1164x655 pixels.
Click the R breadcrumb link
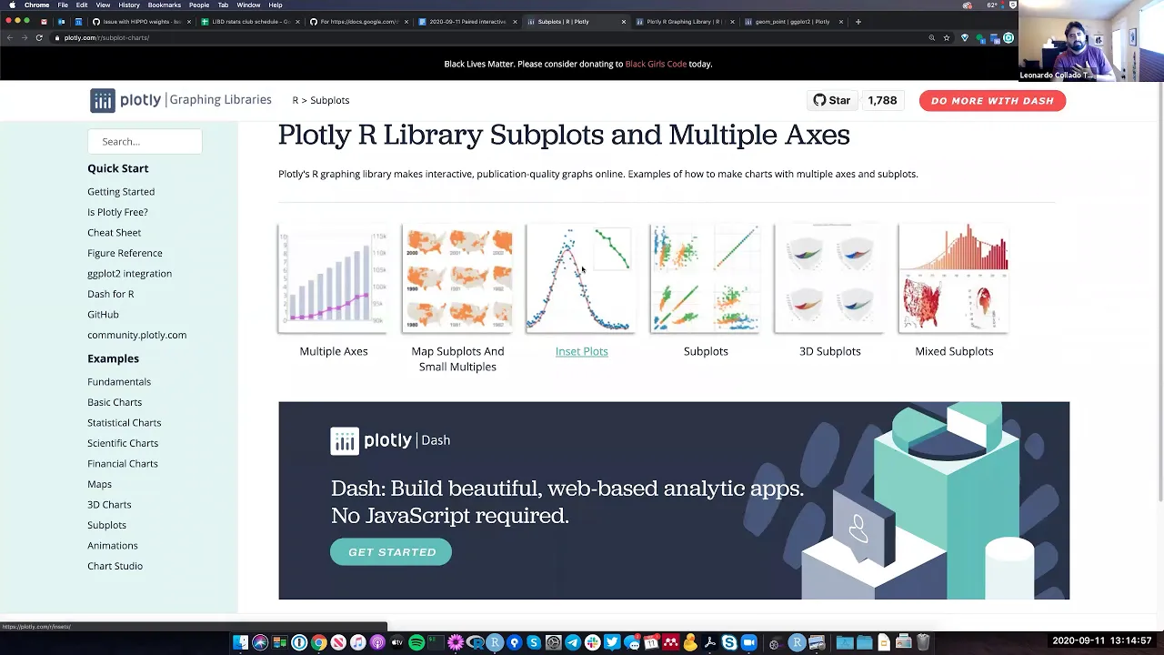(295, 100)
